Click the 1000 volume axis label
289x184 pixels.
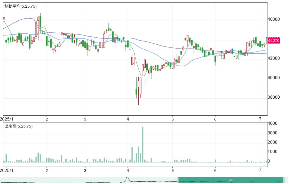(273, 152)
